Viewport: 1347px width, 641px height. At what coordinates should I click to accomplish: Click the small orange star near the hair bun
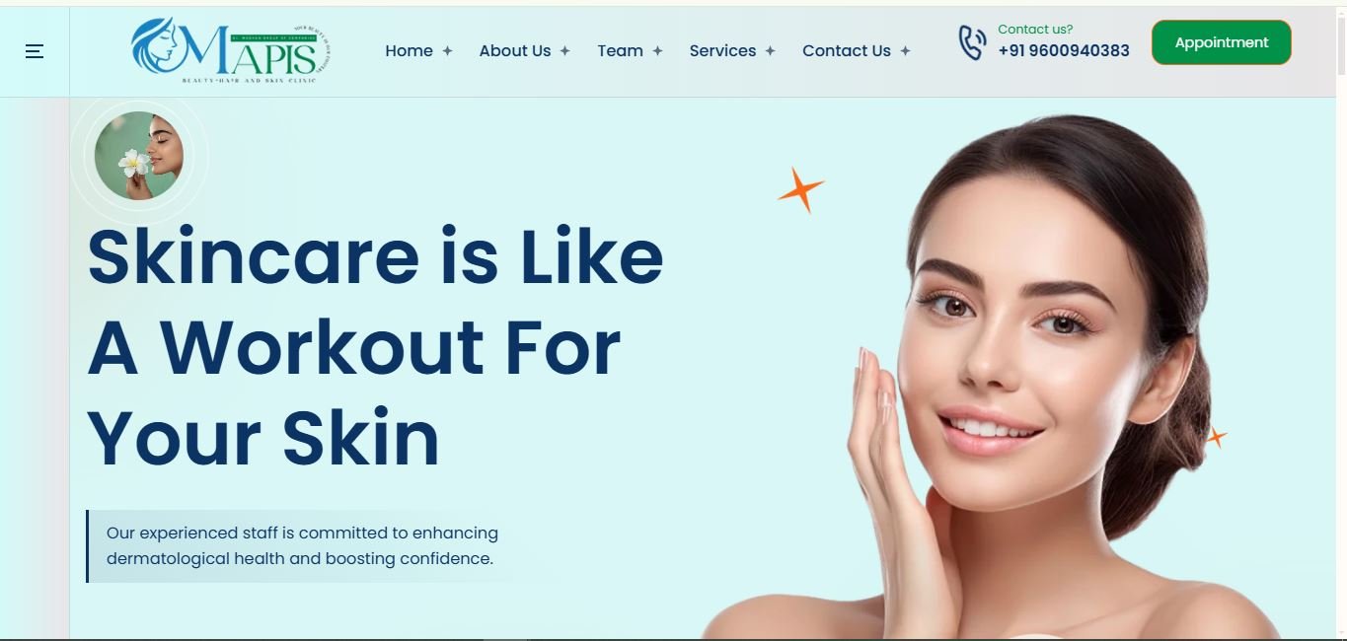1216,437
